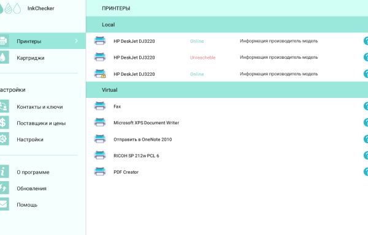Image resolution: width=368 pixels, height=235 pixels.
Task: Click the printer icon with warning triangle
Action: tap(100, 73)
